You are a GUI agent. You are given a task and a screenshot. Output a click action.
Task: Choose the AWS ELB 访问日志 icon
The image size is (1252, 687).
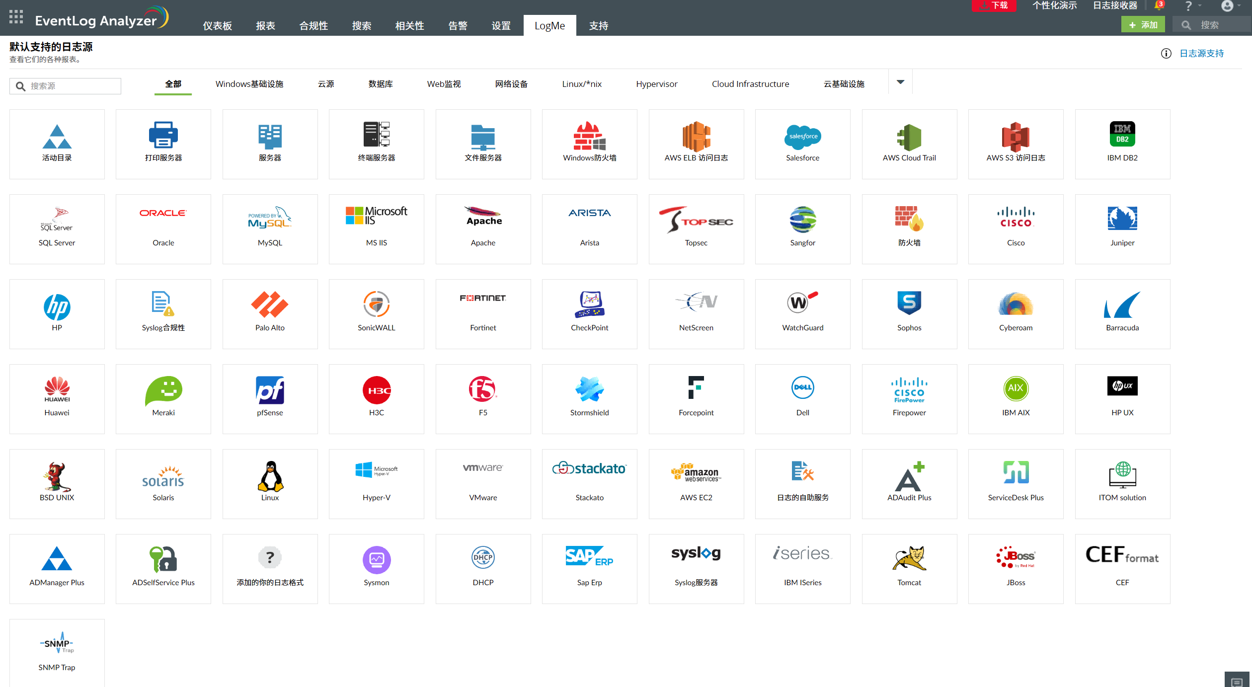696,136
